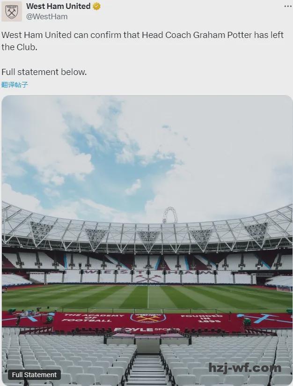Open the @WestHam handle link
Screen dimensions: 293x386
tap(47, 16)
